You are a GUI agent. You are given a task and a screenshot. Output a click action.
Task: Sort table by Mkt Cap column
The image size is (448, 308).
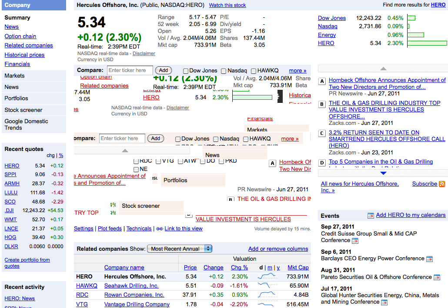298,268
